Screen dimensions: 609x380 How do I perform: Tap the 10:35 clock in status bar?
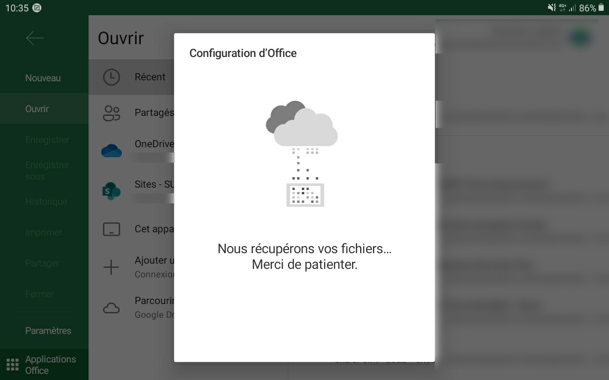pos(17,8)
